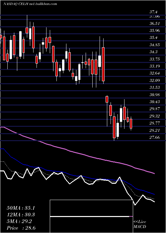Click the 30.43 price axis label

pos(155,102)
